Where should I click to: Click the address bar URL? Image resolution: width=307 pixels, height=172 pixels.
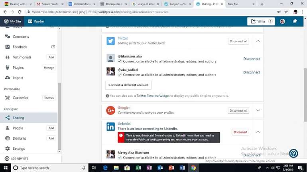128,12
